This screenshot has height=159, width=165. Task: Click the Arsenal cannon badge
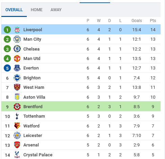coord(17,145)
